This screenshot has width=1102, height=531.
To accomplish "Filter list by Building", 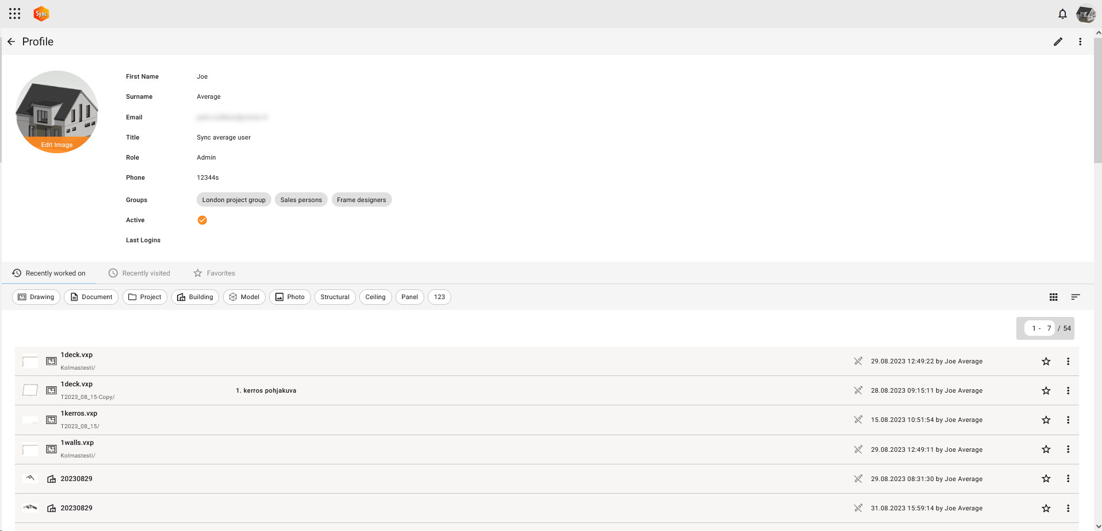I will pos(195,297).
